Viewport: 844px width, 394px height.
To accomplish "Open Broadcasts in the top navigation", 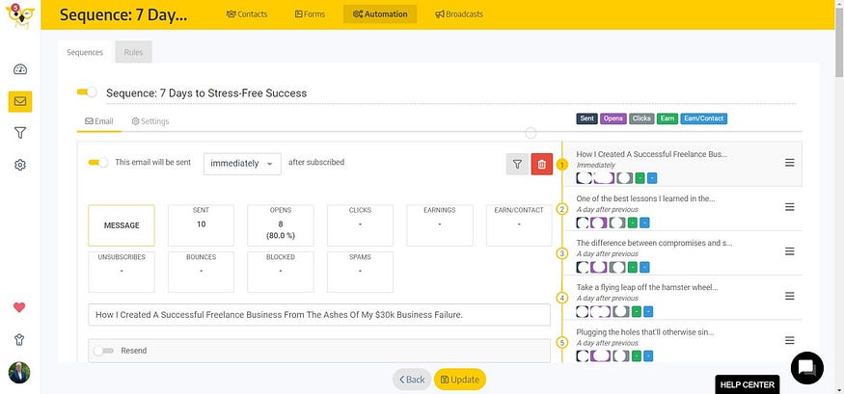I will tap(459, 14).
